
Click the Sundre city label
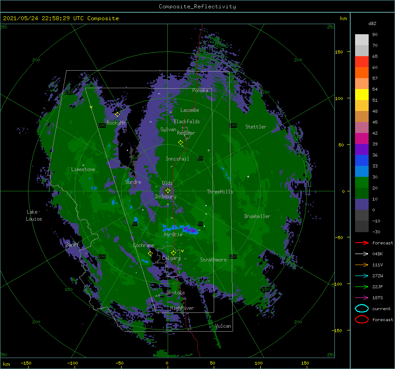[133, 182]
